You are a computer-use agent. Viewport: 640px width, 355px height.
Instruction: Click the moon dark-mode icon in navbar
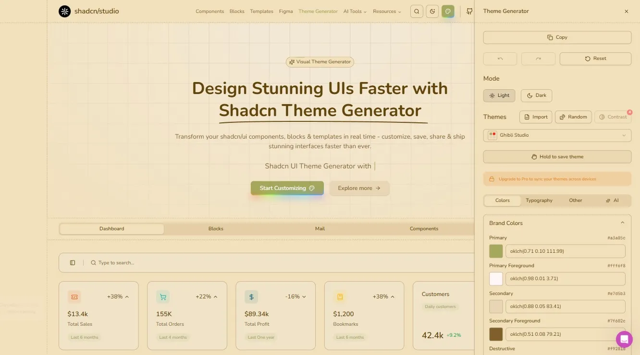[x=432, y=11]
